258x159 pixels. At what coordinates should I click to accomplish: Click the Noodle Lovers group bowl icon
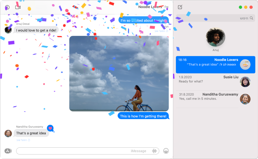point(245,64)
